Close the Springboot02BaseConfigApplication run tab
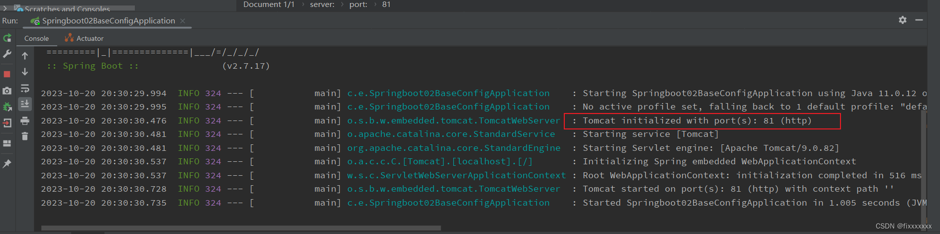Screen dimensions: 940x234 (183, 21)
